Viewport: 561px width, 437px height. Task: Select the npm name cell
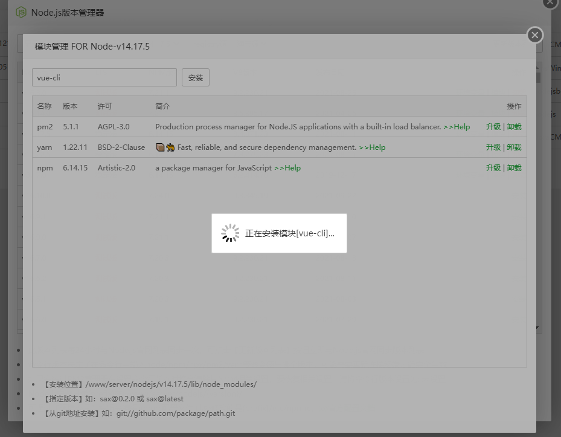click(45, 168)
